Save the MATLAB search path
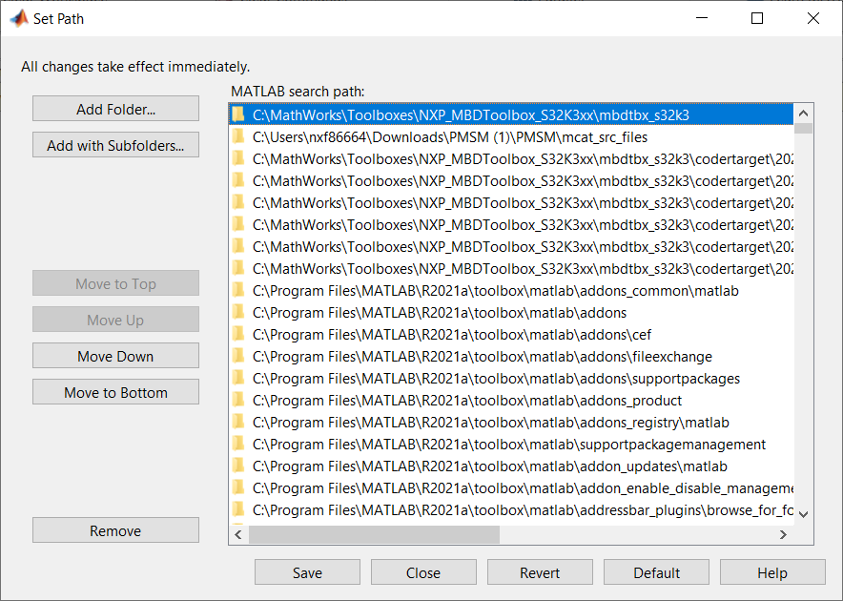 [x=307, y=572]
